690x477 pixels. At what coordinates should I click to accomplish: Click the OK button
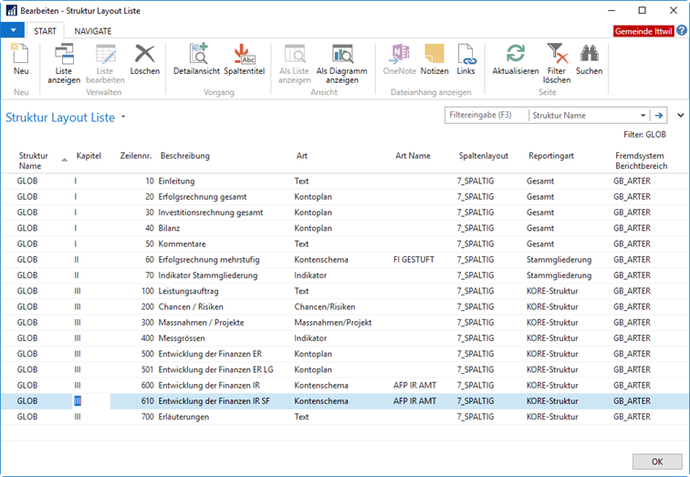tap(657, 461)
